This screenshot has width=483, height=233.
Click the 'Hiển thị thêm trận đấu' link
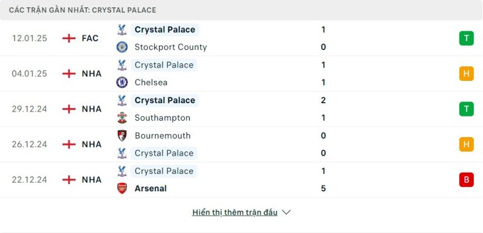coord(235,212)
